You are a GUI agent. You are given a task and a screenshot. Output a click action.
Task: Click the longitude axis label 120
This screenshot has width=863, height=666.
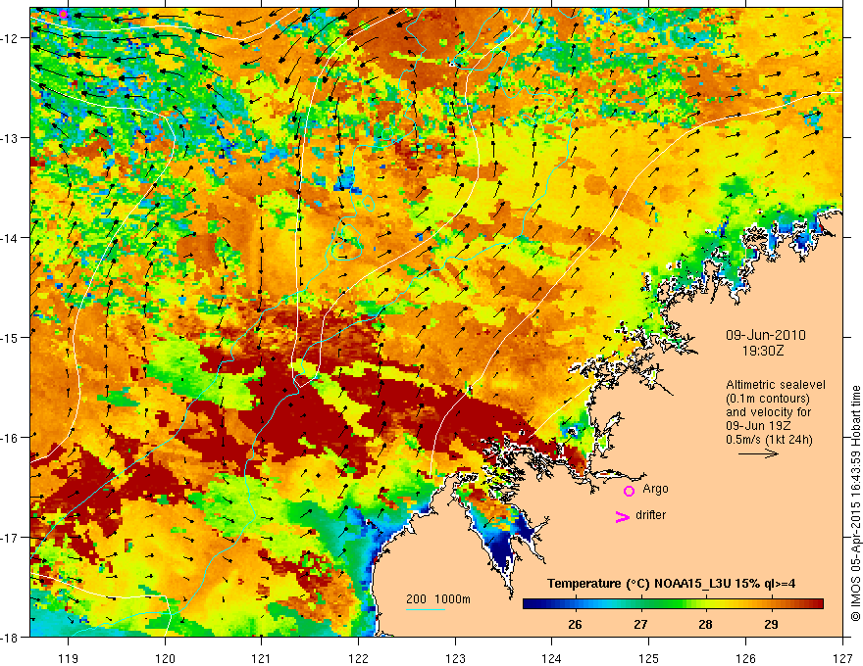click(x=165, y=658)
